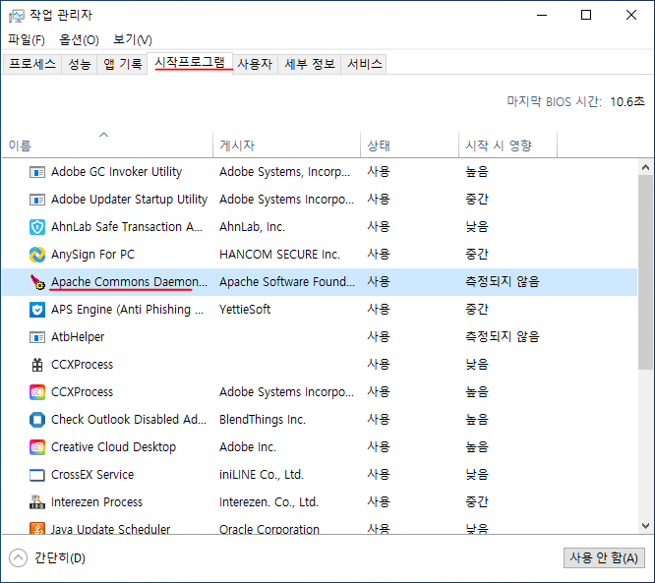Click the scrollbar up arrow
This screenshot has height=583, width=655.
click(x=645, y=167)
